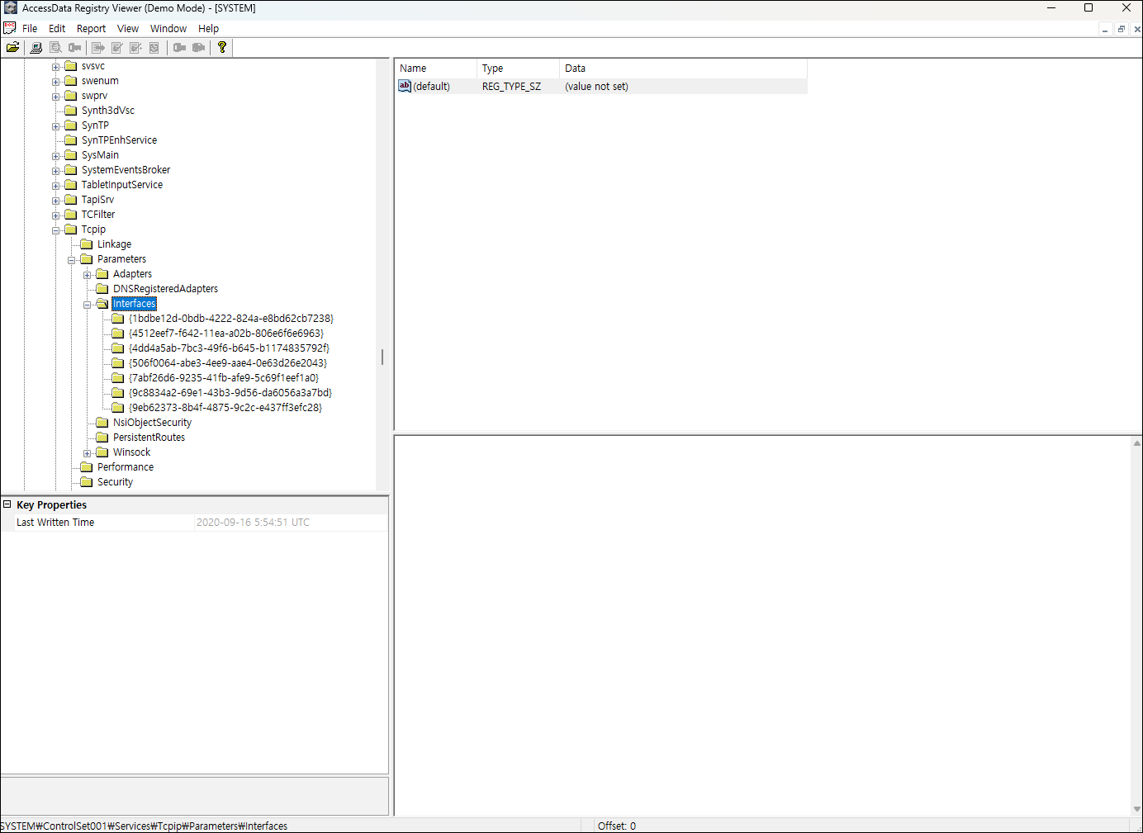
Task: Click the Name column header
Action: click(436, 69)
